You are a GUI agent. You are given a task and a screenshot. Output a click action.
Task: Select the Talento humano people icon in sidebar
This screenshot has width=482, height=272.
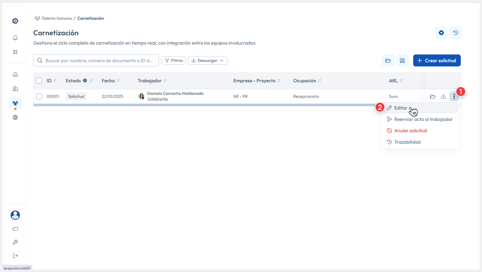point(15,103)
